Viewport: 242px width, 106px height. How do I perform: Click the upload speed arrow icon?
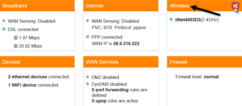(16, 38)
